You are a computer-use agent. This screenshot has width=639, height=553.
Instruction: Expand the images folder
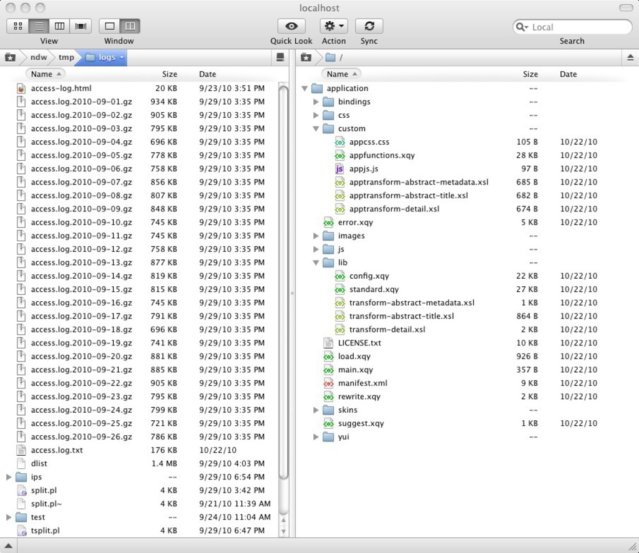point(316,236)
